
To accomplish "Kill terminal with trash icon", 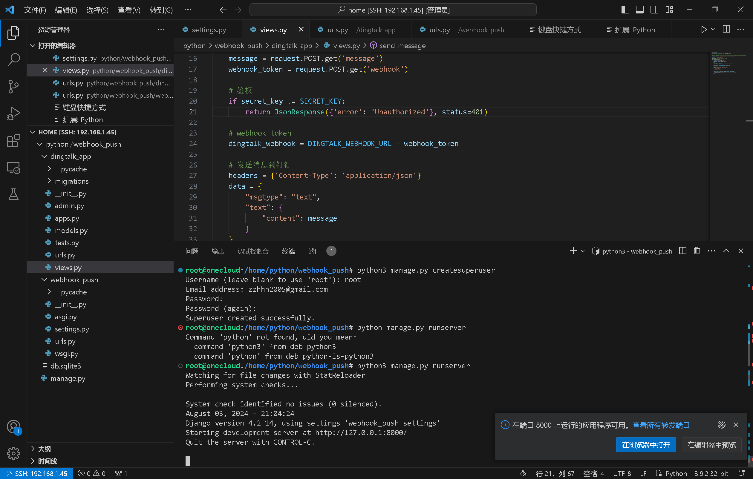I will (x=697, y=251).
